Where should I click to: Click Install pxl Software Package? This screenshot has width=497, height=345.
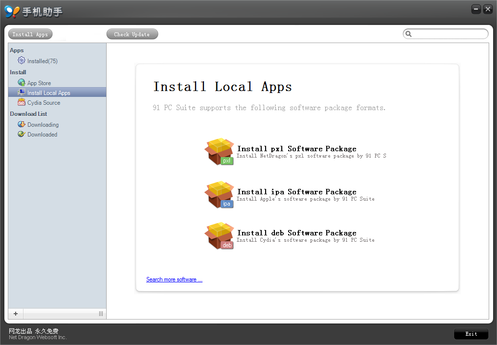tap(296, 149)
